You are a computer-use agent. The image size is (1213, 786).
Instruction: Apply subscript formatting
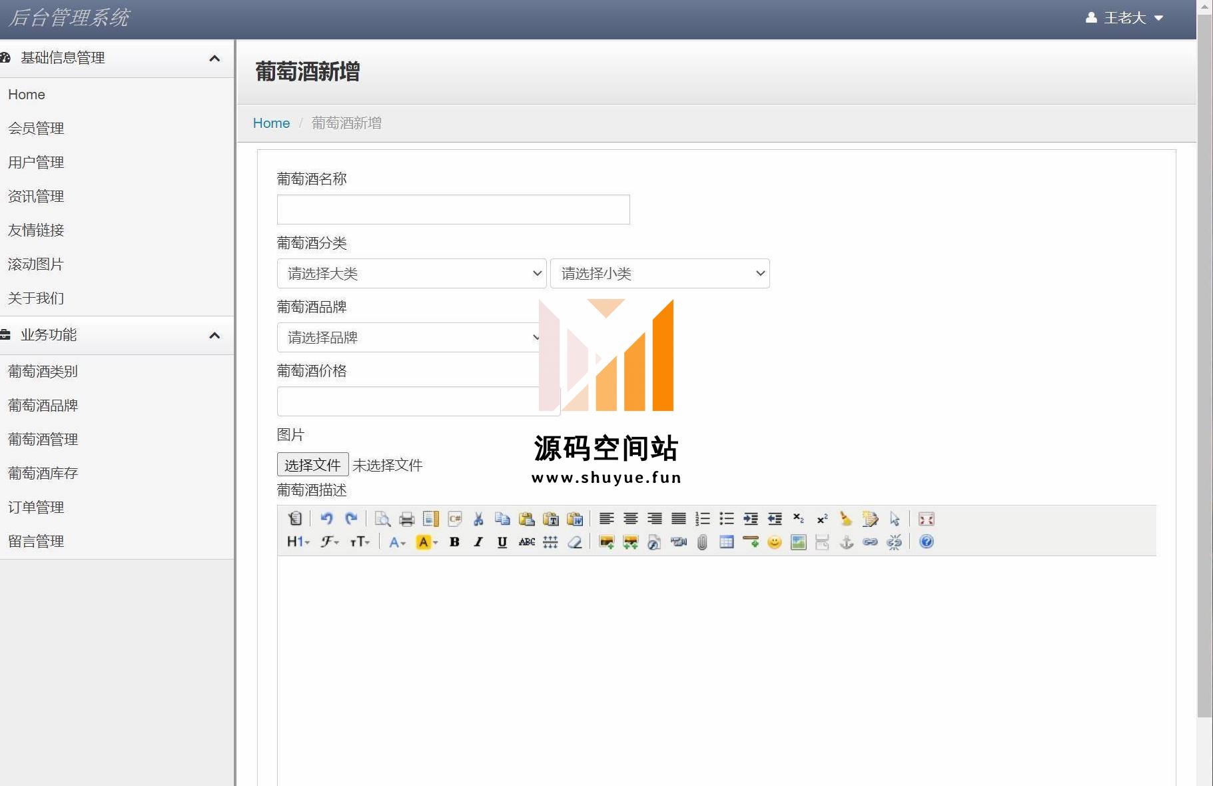point(798,519)
